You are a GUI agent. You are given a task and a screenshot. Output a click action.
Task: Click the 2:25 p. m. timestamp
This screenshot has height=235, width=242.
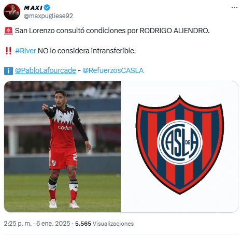click(x=18, y=224)
